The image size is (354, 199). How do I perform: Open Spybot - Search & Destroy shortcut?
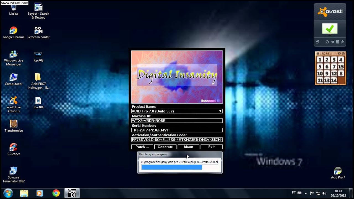coord(38,11)
